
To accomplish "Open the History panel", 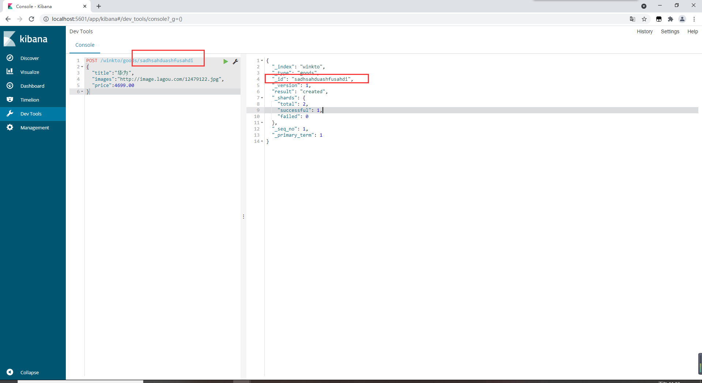I will point(645,31).
